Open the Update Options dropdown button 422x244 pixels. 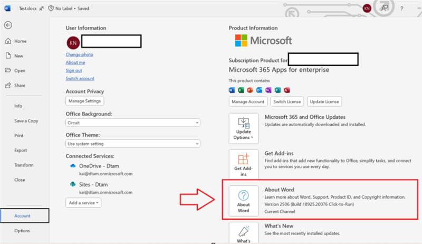pos(244,128)
